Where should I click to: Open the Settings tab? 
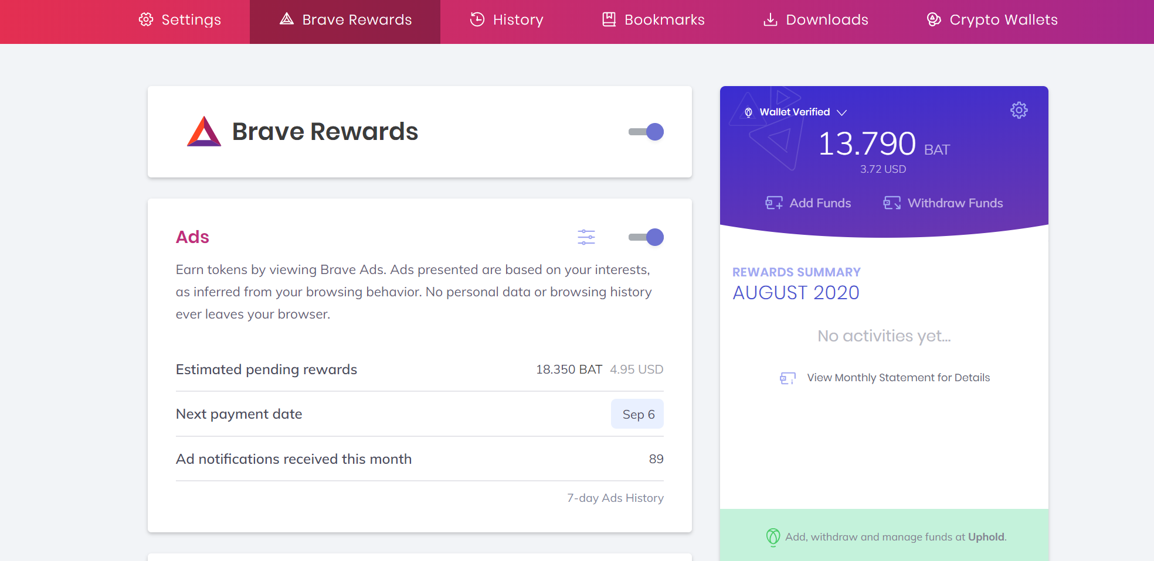pos(180,20)
